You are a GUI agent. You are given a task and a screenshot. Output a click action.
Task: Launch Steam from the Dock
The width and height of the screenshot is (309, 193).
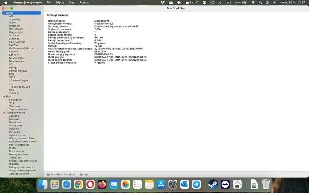pos(213,185)
